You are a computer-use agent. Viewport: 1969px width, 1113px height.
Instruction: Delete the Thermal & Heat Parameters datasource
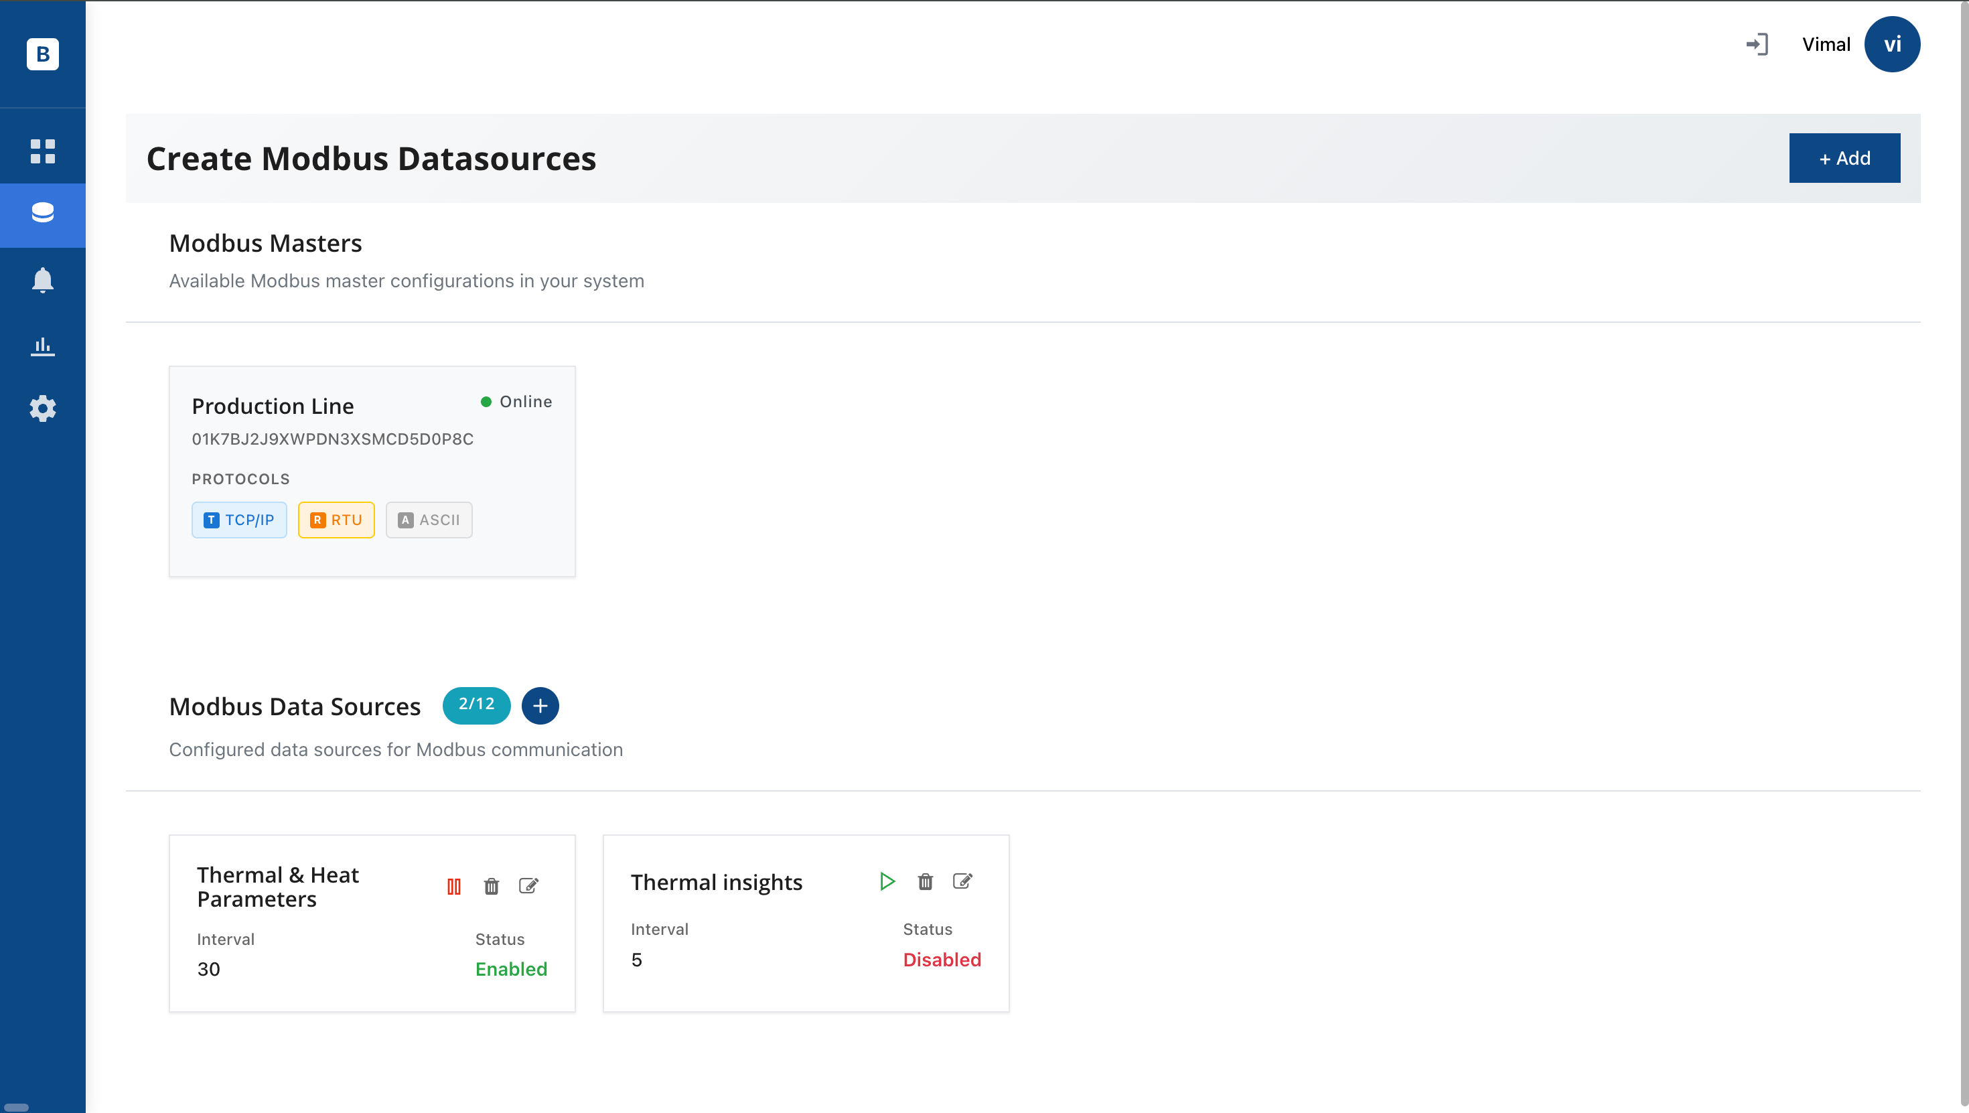492,886
